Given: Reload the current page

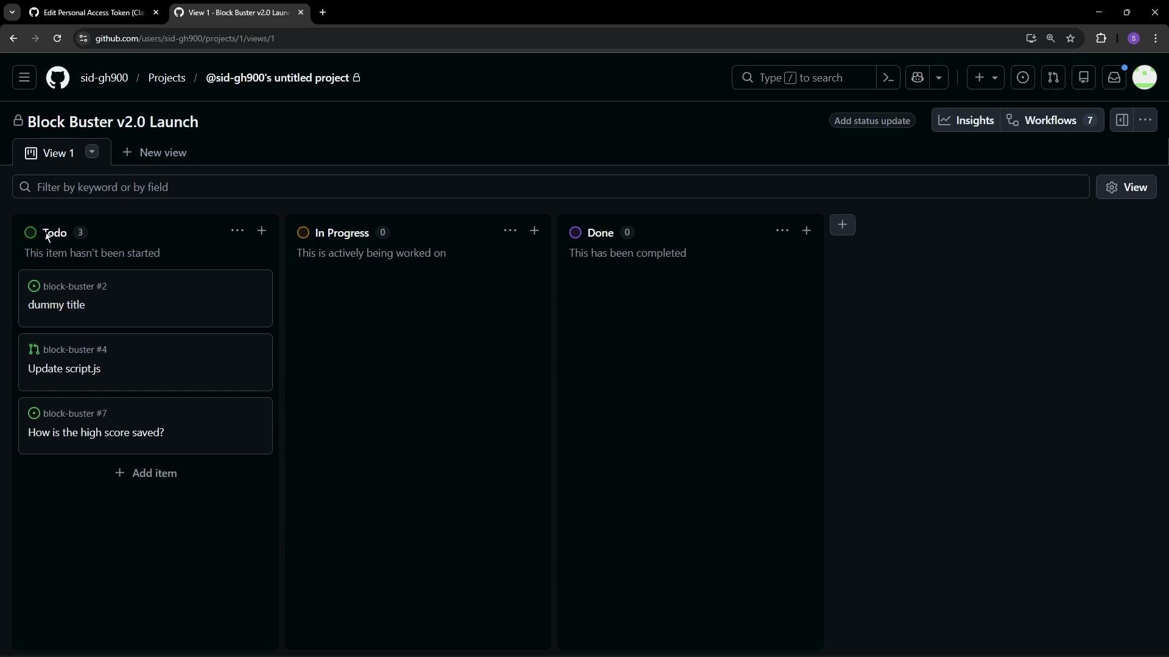Looking at the screenshot, I should coord(57,38).
